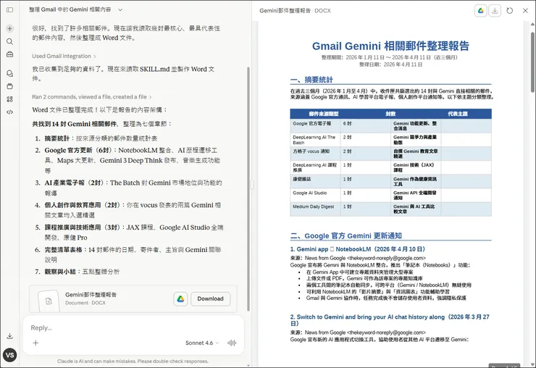Click the document preview scrollbar thumb
Screen dimensions: 536x368
[x=532, y=62]
